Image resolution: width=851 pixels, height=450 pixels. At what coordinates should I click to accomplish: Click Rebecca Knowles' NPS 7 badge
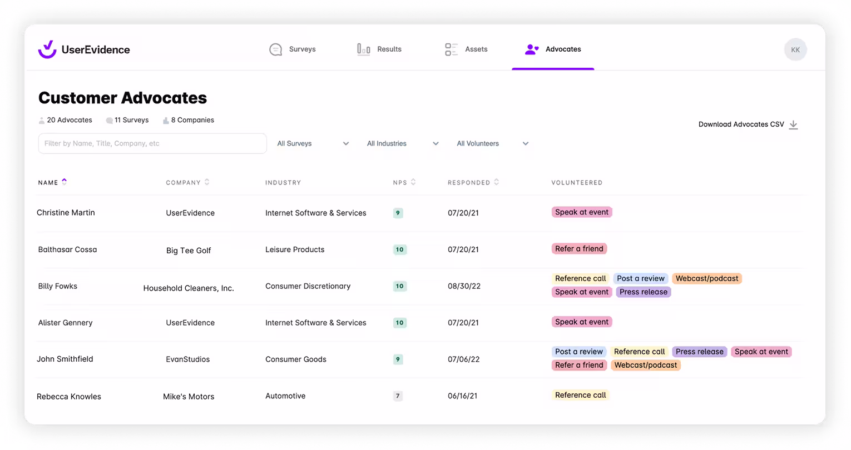pos(398,396)
